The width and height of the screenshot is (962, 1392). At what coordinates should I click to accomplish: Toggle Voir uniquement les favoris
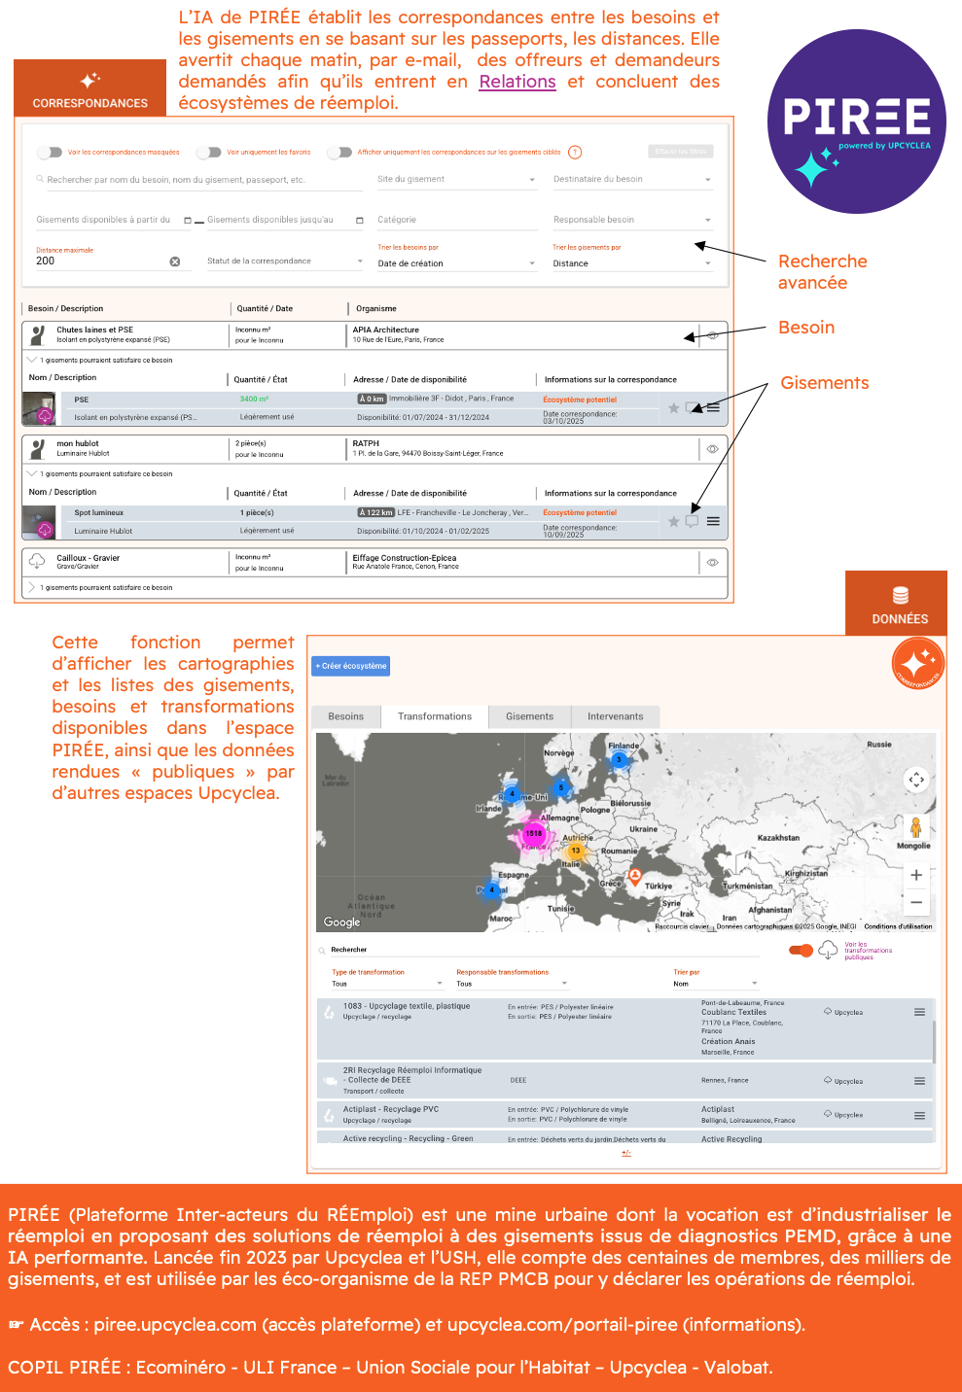209,153
